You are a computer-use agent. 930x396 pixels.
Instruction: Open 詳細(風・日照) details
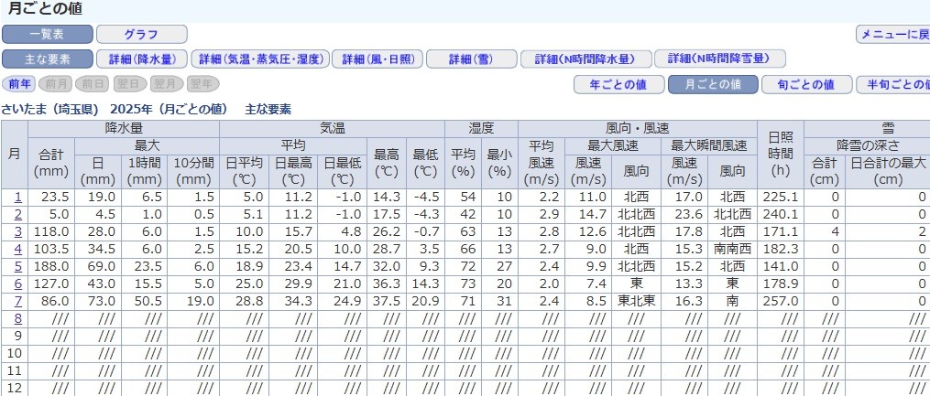377,59
